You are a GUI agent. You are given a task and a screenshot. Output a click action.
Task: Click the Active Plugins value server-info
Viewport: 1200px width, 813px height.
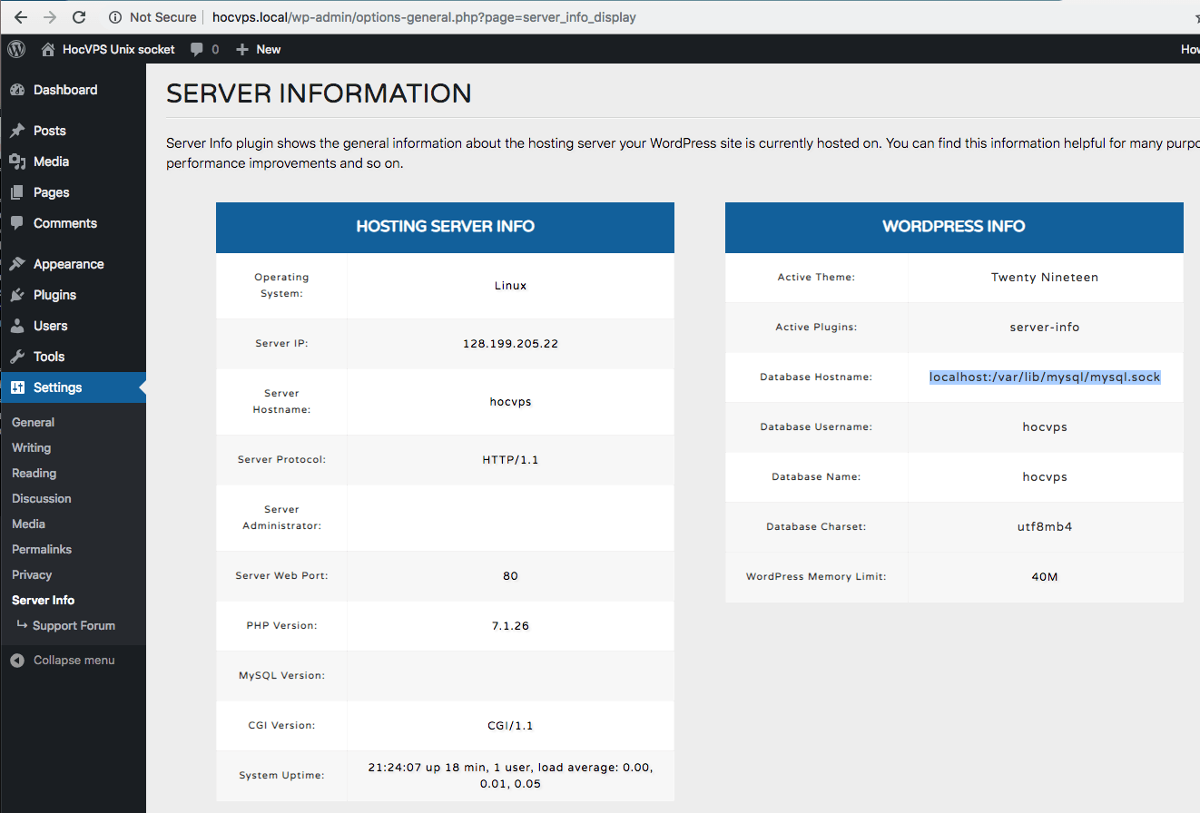pos(1045,327)
